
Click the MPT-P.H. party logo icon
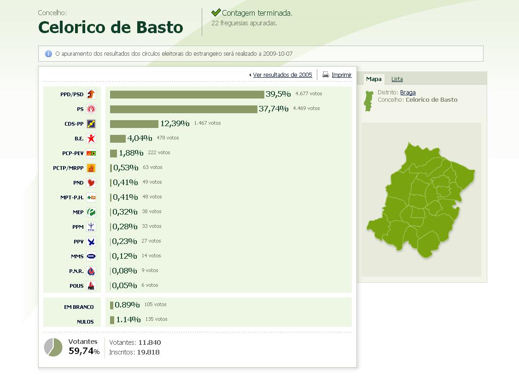coord(91,197)
